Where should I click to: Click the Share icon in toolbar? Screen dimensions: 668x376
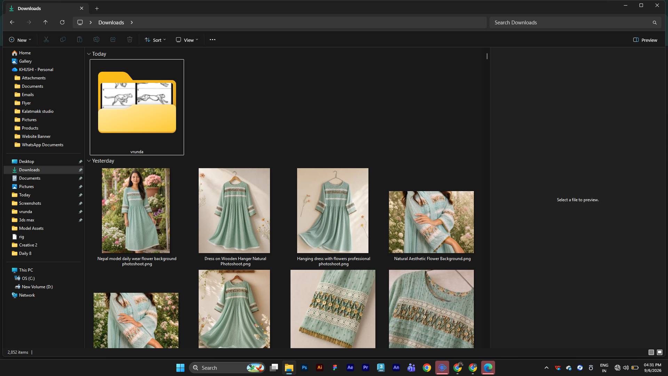pos(113,40)
